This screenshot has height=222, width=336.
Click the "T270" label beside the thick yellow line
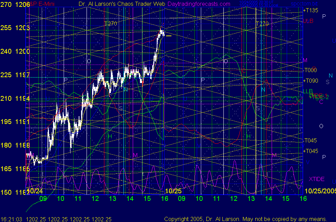[x=262, y=24]
